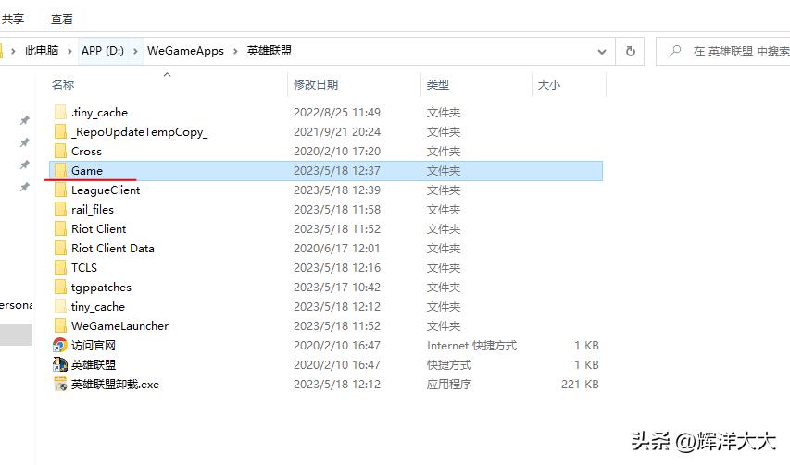
Task: Expand chevron after APP (D:) breadcrumb
Action: click(135, 51)
